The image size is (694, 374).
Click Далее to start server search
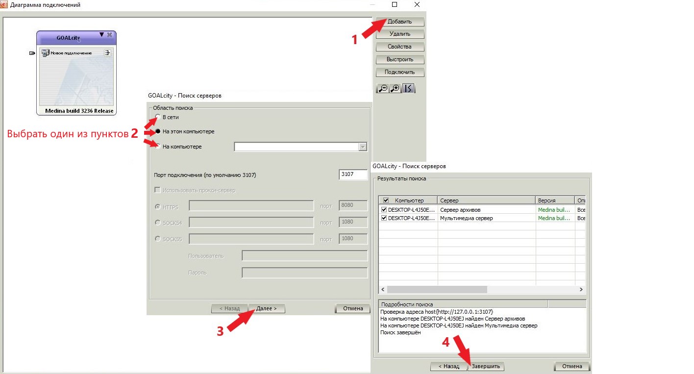click(x=267, y=309)
